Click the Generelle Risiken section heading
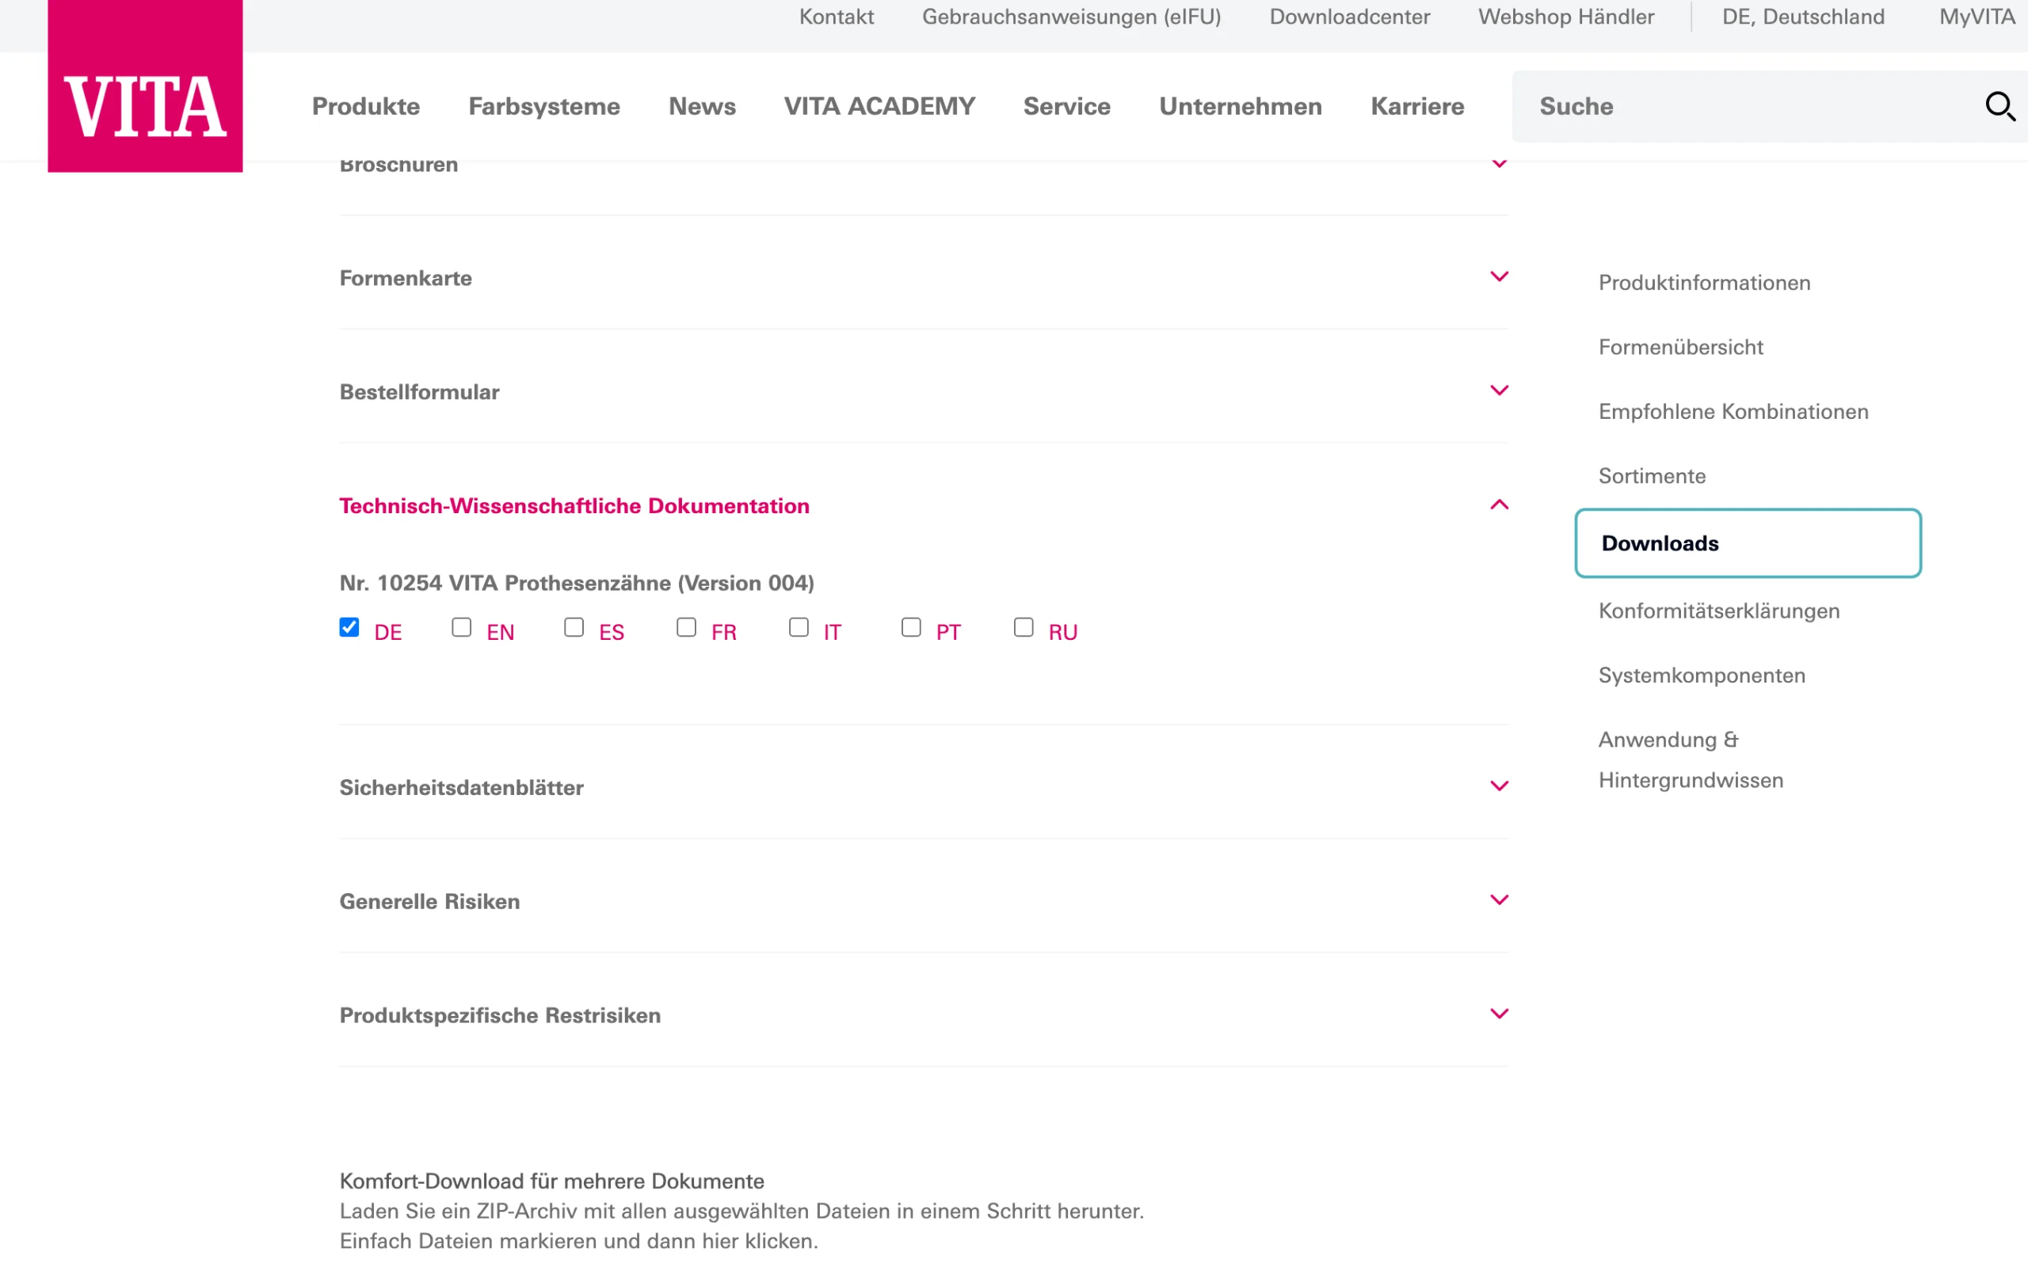 430,902
